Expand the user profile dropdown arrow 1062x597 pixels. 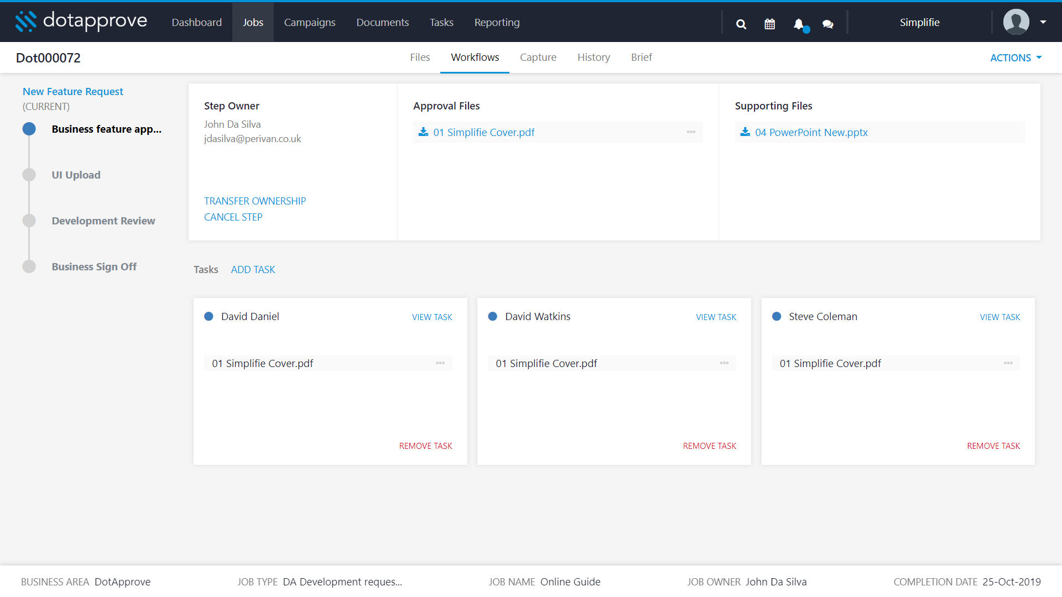click(1043, 22)
